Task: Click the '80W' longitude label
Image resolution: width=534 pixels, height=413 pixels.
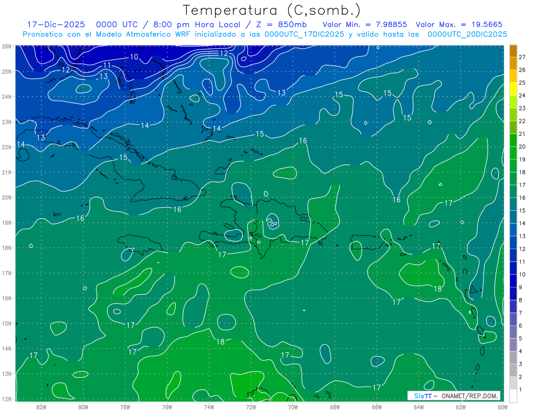Action: [83, 407]
